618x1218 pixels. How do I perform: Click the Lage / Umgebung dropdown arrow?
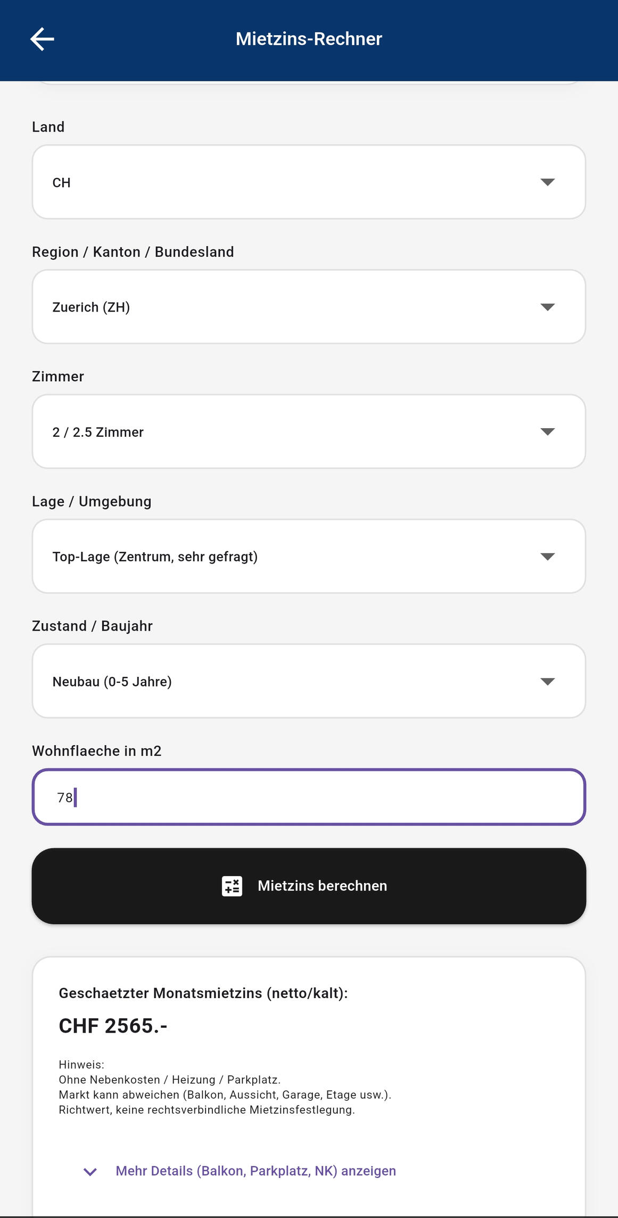pyautogui.click(x=547, y=557)
